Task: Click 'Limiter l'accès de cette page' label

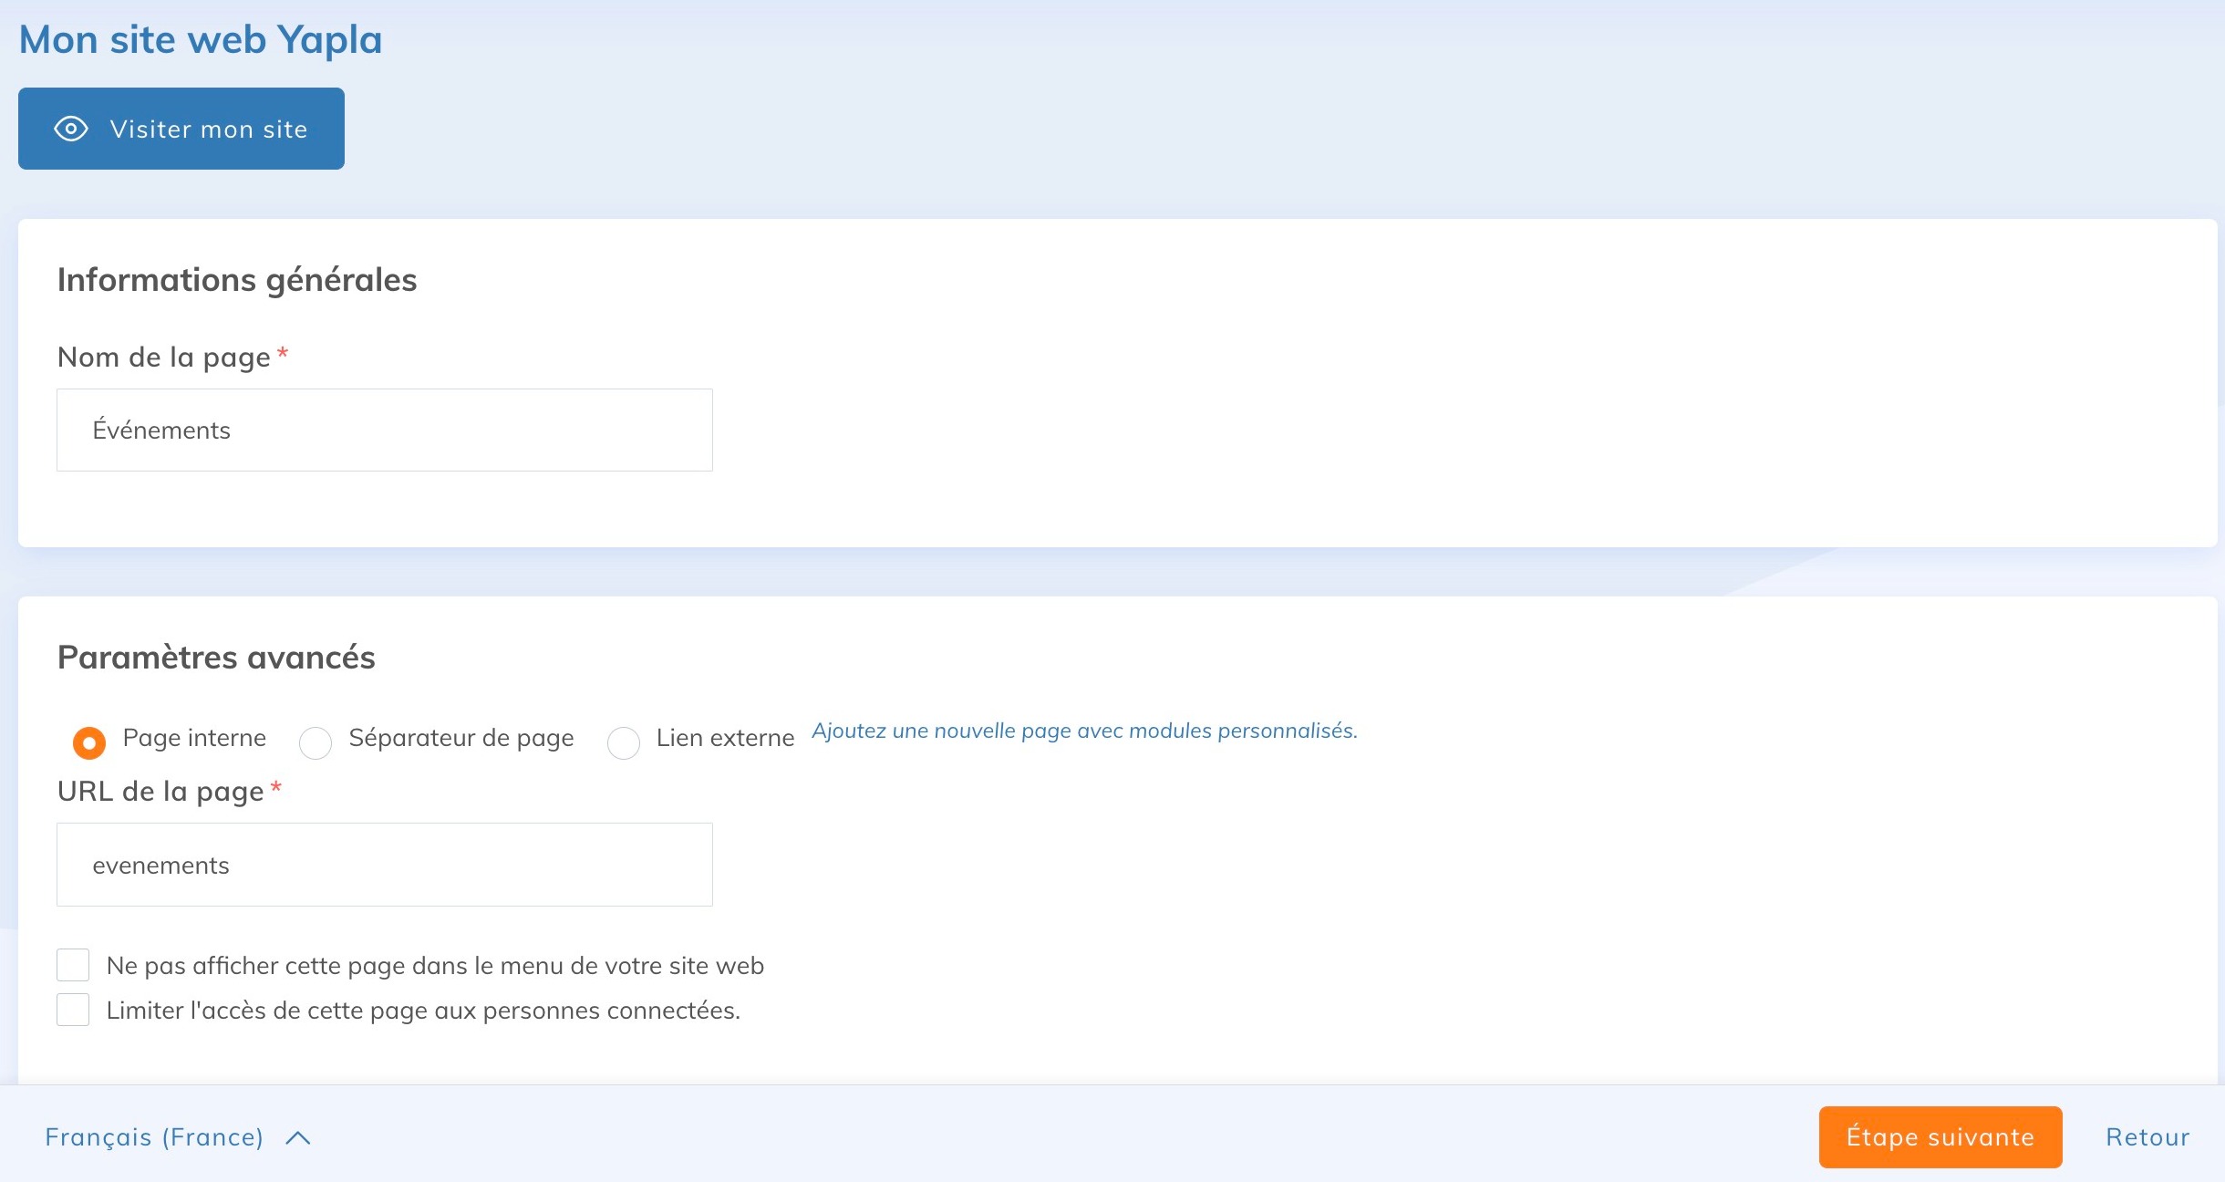Action: [x=423, y=1011]
